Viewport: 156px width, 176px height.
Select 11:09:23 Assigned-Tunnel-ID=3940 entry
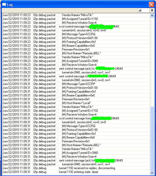[x=76, y=61]
